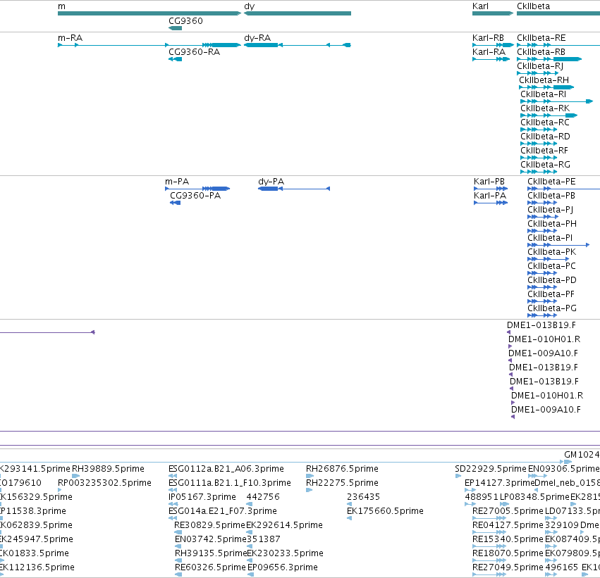The image size is (600, 578).
Task: Click CkIIbeta-RG transcript label
Action: click(545, 165)
